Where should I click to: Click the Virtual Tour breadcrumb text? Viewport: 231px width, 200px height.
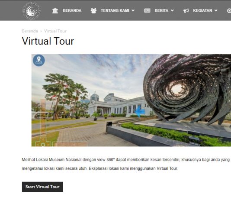55,31
